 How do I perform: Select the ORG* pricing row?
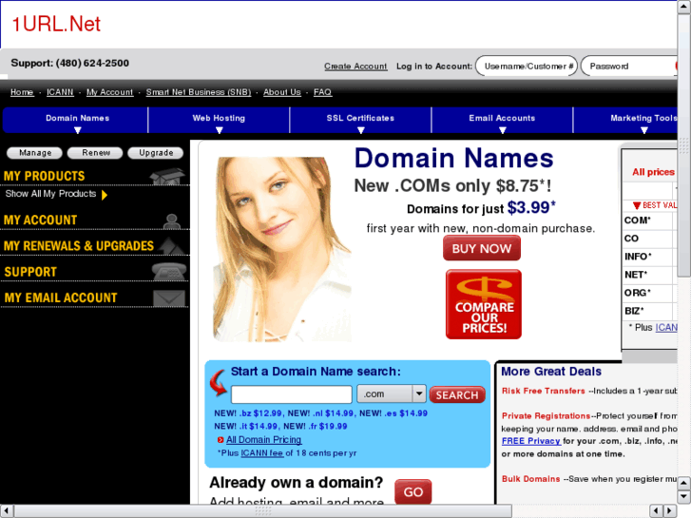coord(649,293)
